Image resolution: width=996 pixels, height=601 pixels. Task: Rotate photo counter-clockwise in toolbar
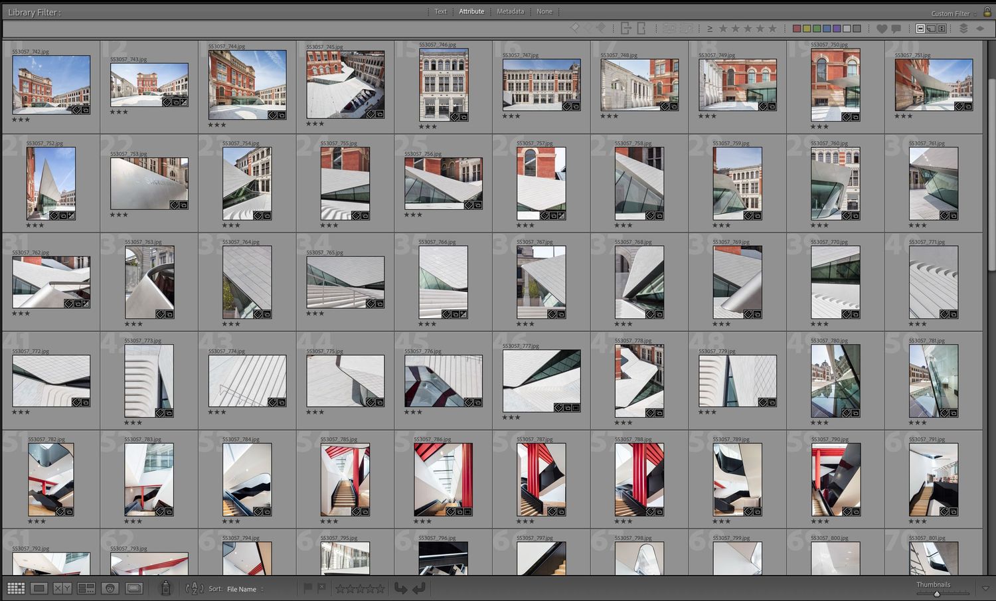[x=400, y=588]
